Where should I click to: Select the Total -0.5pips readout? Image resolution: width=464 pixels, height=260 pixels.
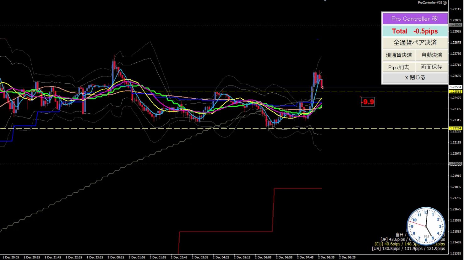[x=415, y=31]
